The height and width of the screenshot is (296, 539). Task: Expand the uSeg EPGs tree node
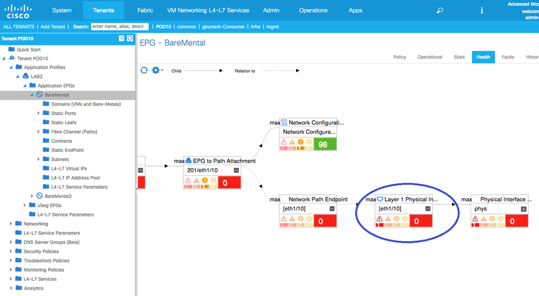[25, 205]
